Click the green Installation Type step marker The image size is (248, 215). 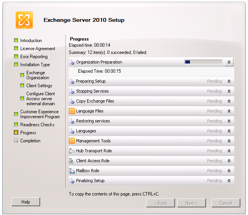click(x=16, y=64)
